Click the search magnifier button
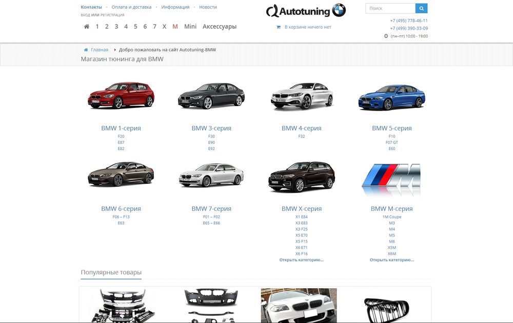This screenshot has height=323, width=513. 421,8
